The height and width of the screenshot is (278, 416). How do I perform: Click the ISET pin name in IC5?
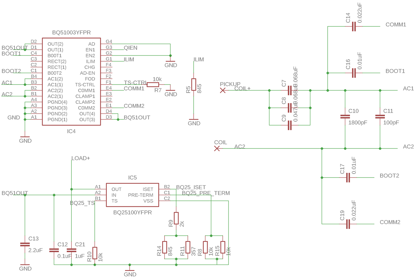point(148,189)
